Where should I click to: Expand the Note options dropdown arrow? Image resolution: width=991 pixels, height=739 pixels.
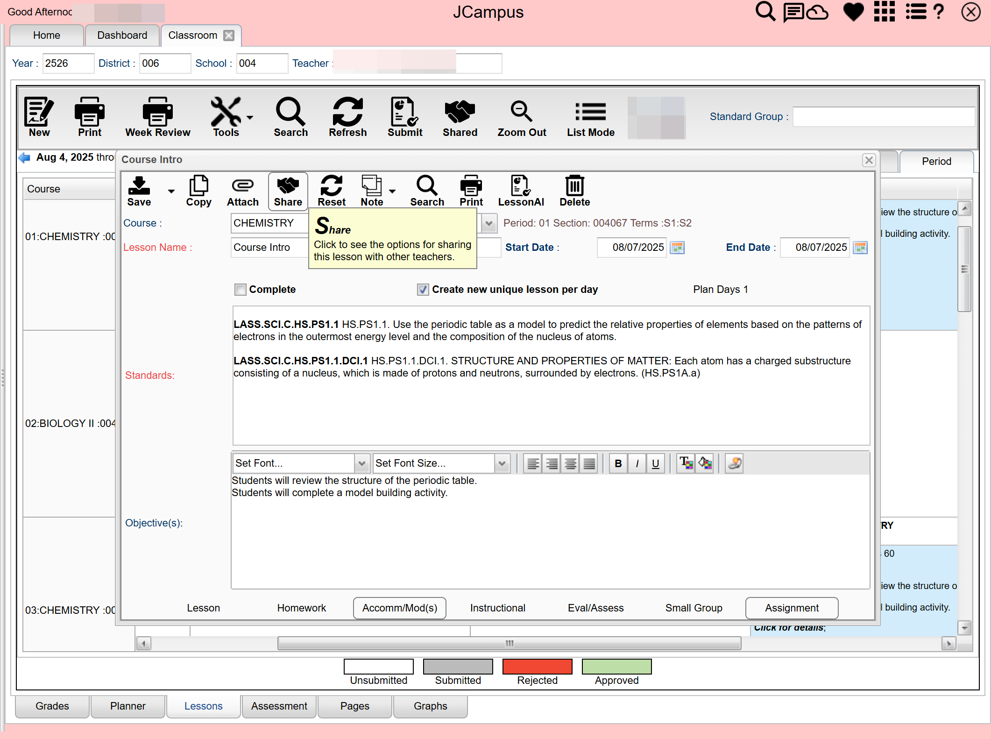coord(392,191)
